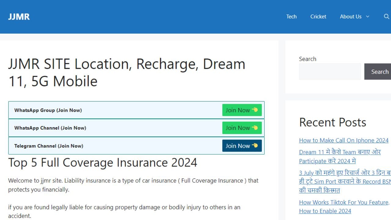Open the 3 July recharge post link

point(345,182)
